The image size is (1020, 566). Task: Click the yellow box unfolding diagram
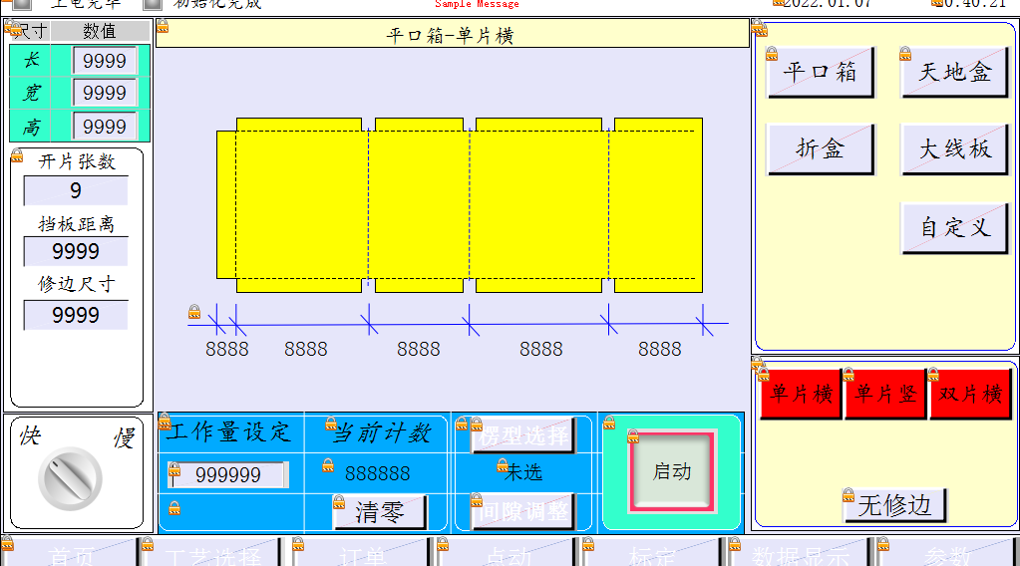pyautogui.click(x=460, y=204)
